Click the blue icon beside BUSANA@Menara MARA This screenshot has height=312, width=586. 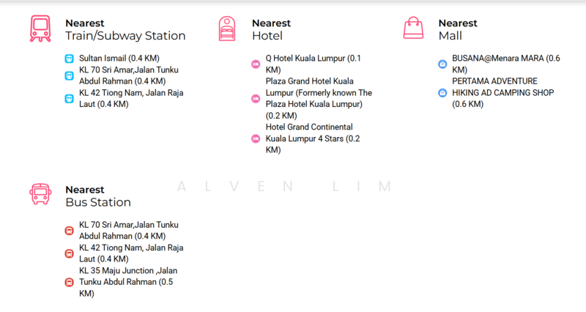(442, 64)
